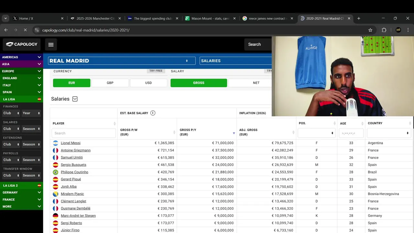
Task: Expand the Salaries section dropdown arrow
Action: 75,99
